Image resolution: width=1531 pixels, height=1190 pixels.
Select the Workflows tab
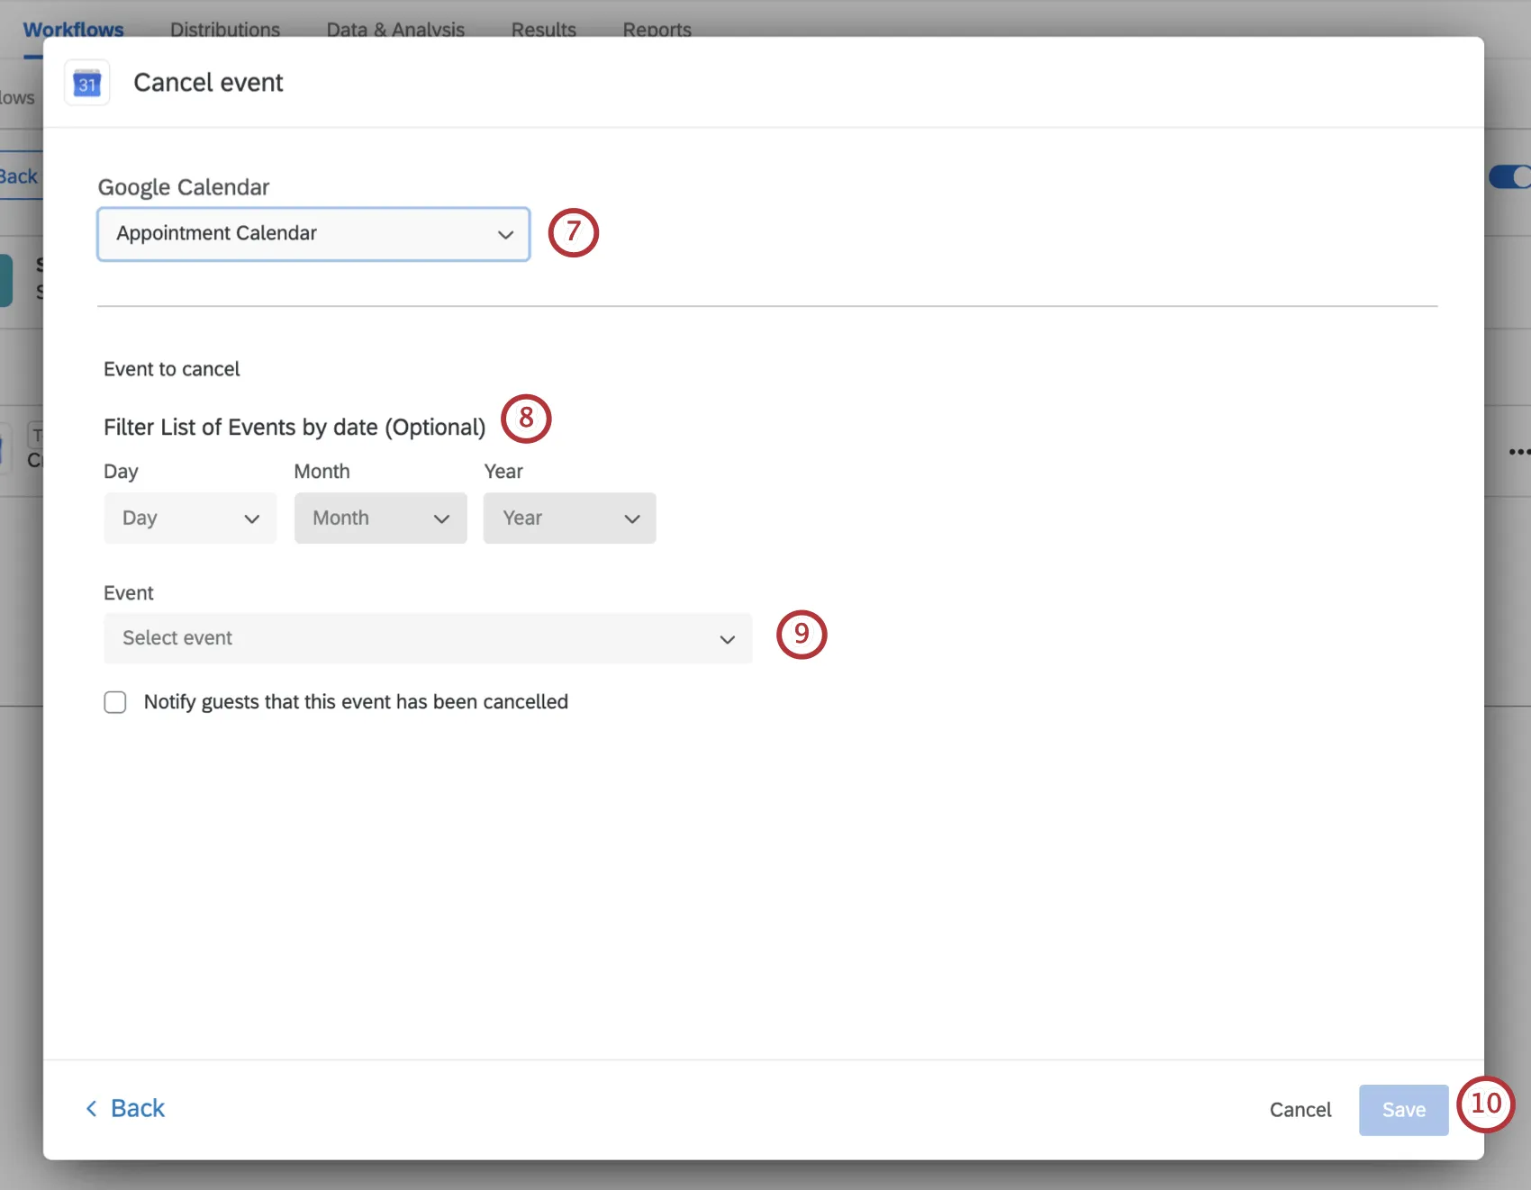coord(73,29)
